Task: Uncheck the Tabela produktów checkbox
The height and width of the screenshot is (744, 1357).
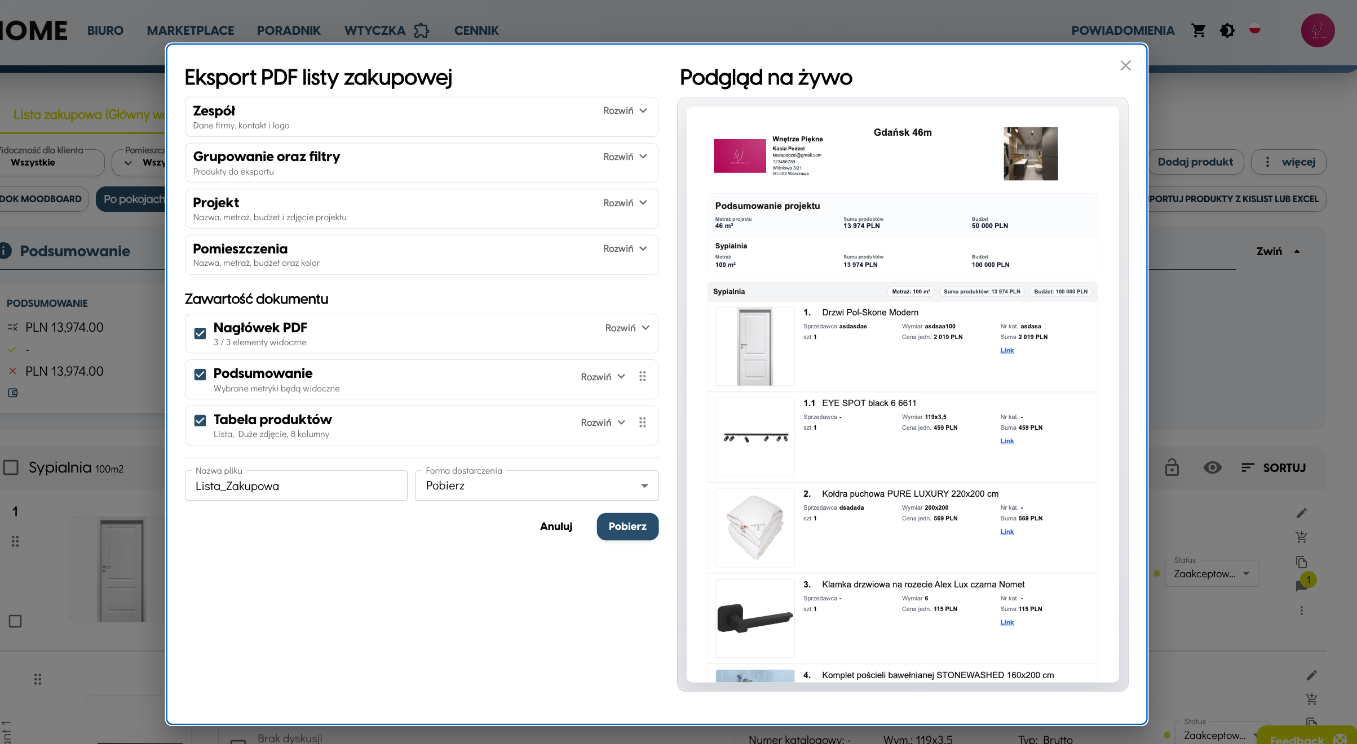Action: (200, 421)
